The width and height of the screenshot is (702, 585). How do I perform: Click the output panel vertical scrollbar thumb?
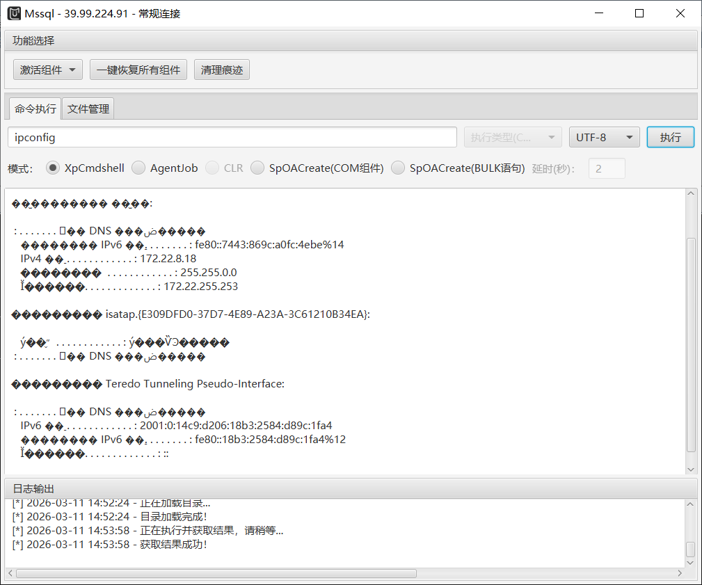691,344
